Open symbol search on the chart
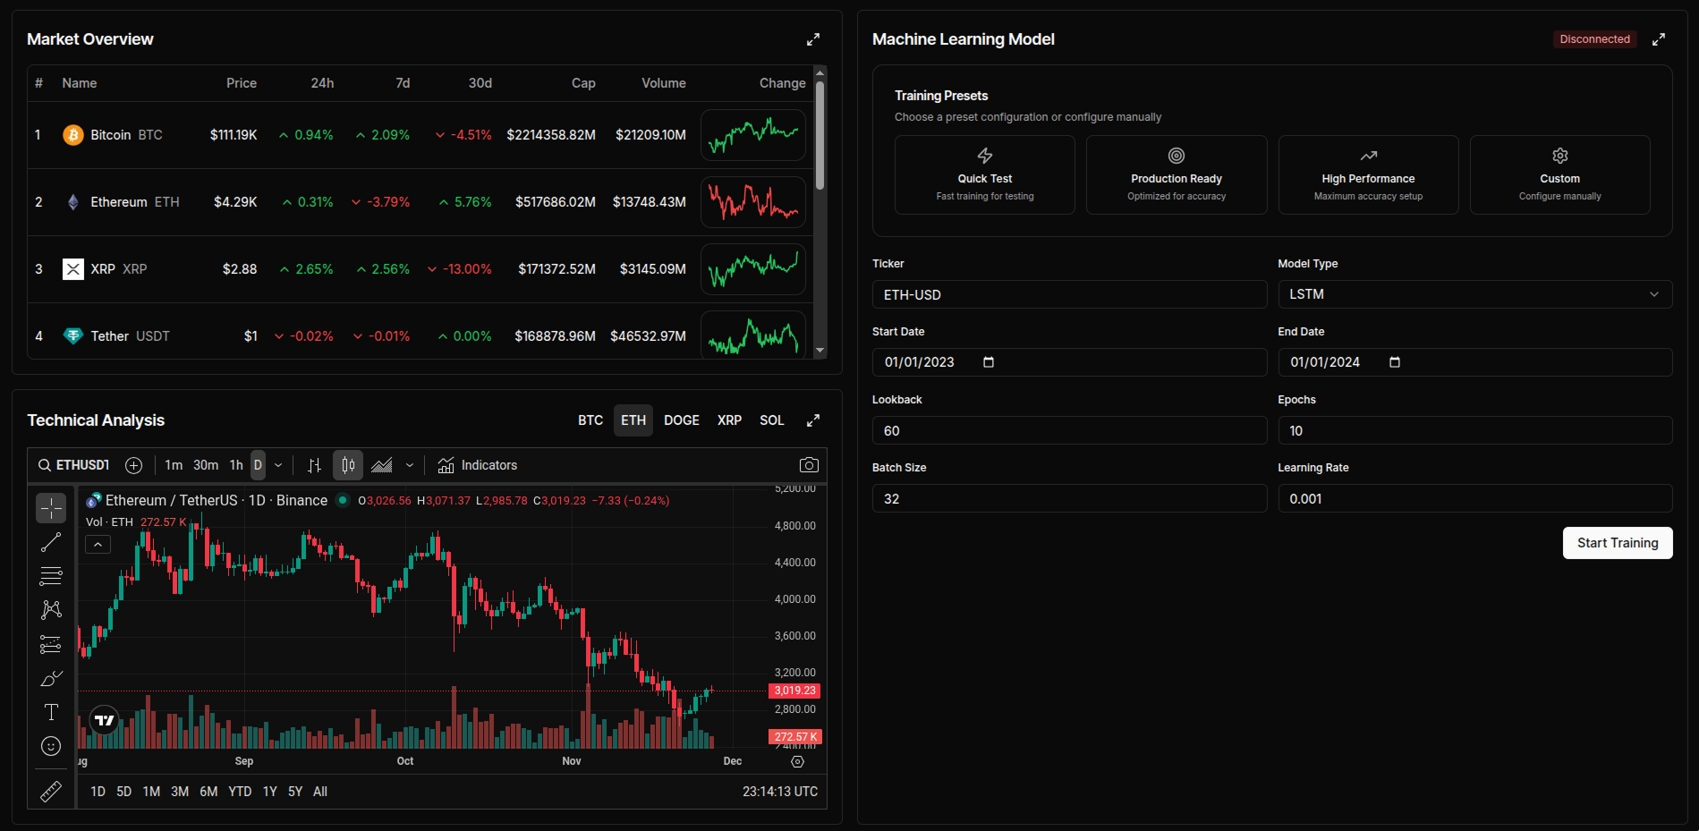1699x831 pixels. (44, 465)
